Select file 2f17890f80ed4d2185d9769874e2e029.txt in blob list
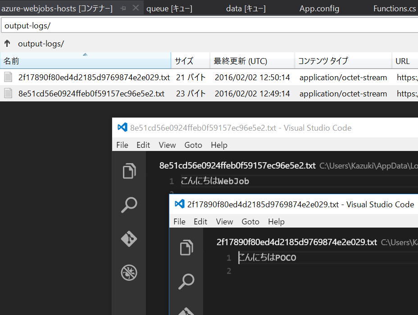The width and height of the screenshot is (418, 315). tap(94, 78)
